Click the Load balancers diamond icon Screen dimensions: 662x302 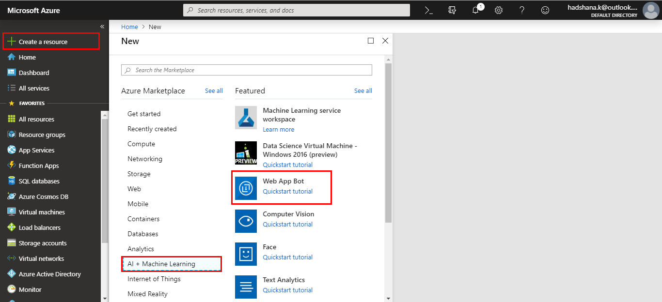(x=12, y=227)
